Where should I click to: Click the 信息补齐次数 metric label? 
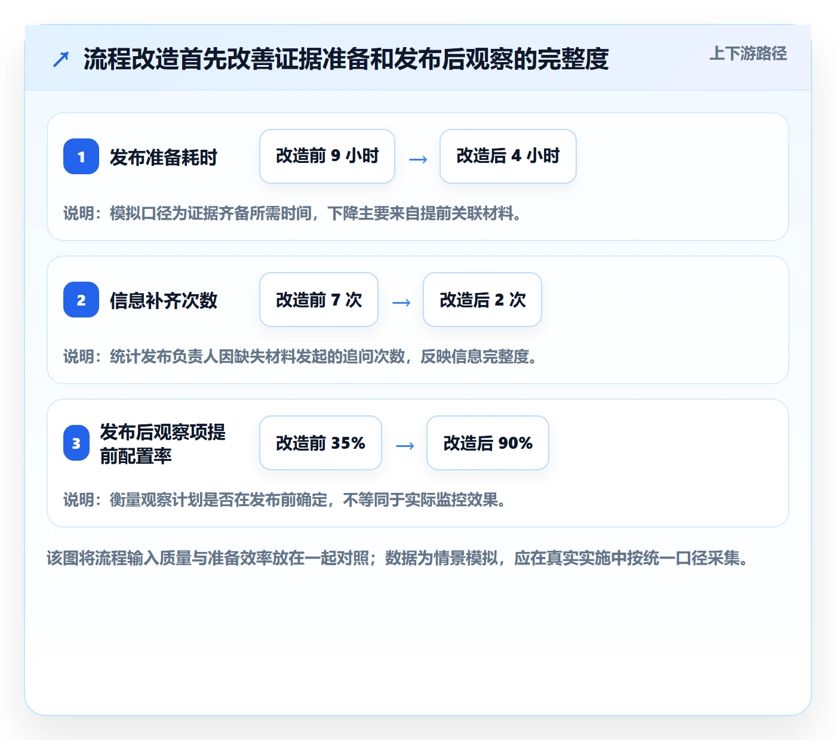(164, 300)
